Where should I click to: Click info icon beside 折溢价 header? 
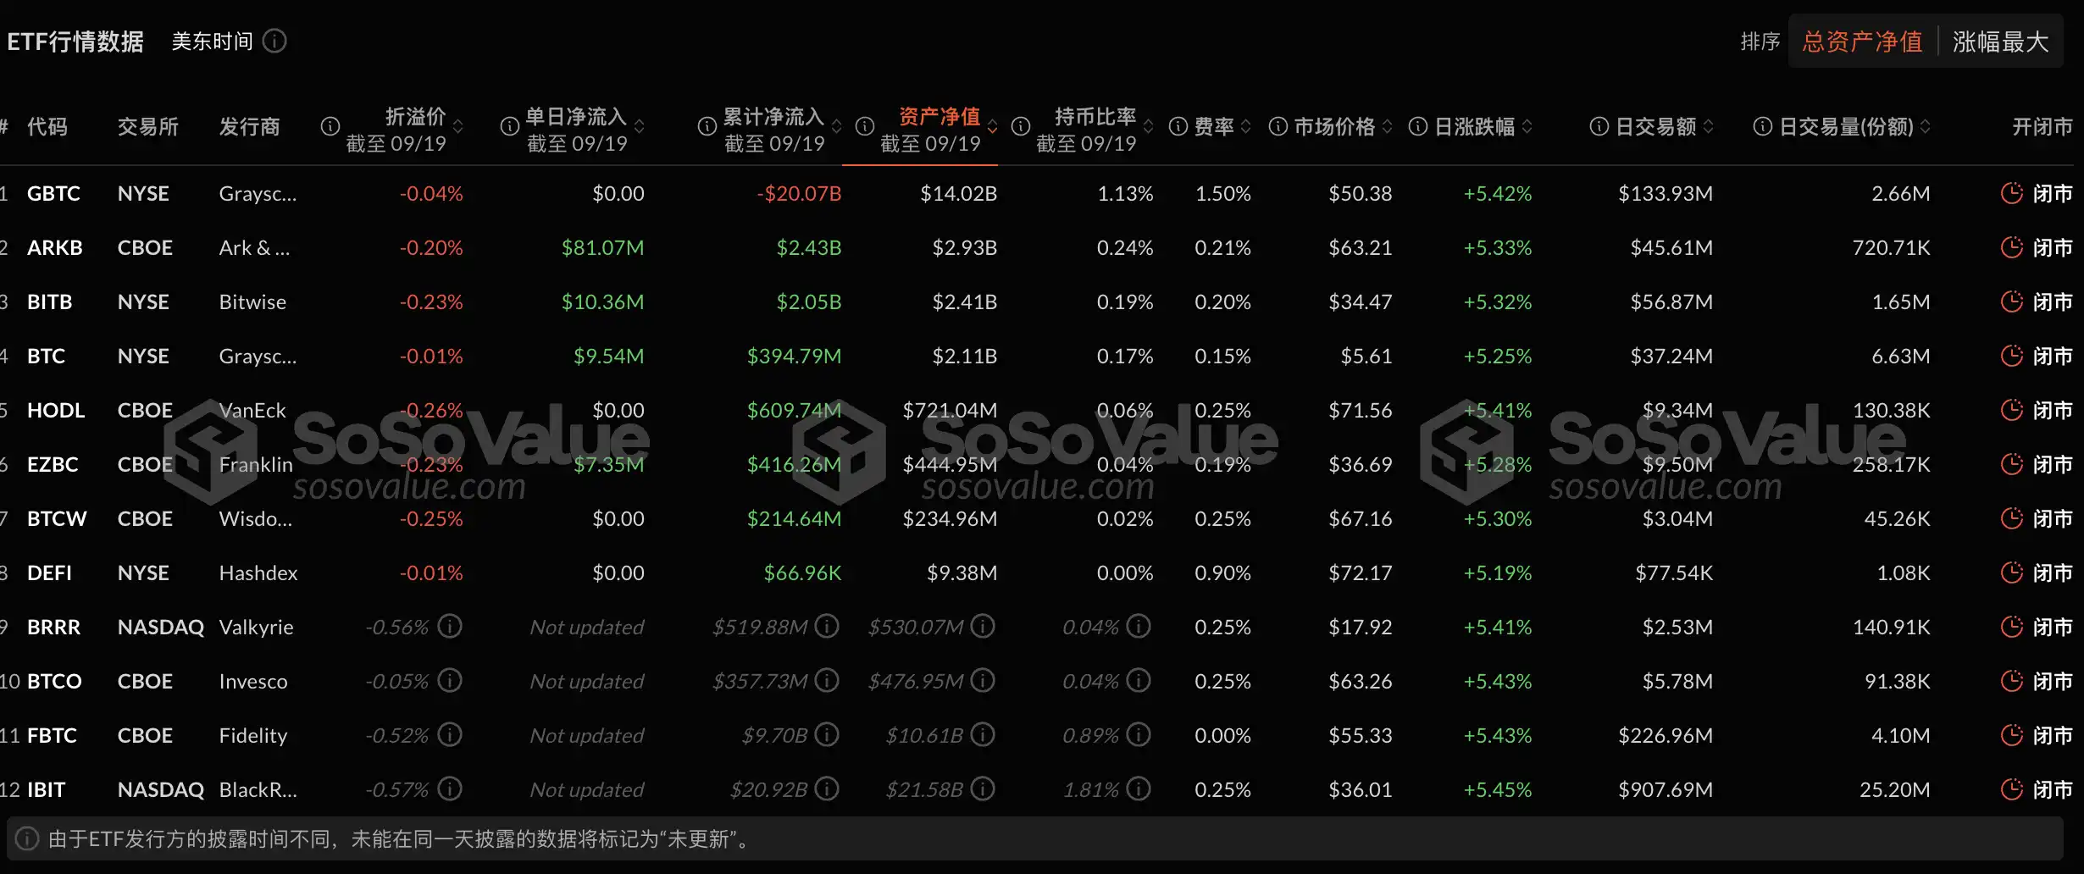[x=330, y=126]
